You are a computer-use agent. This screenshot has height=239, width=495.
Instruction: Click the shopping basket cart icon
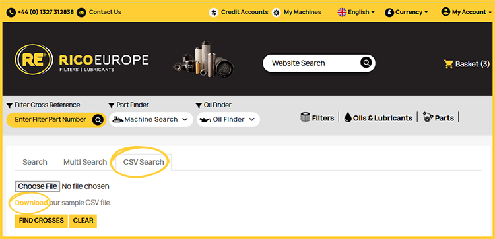(x=448, y=64)
